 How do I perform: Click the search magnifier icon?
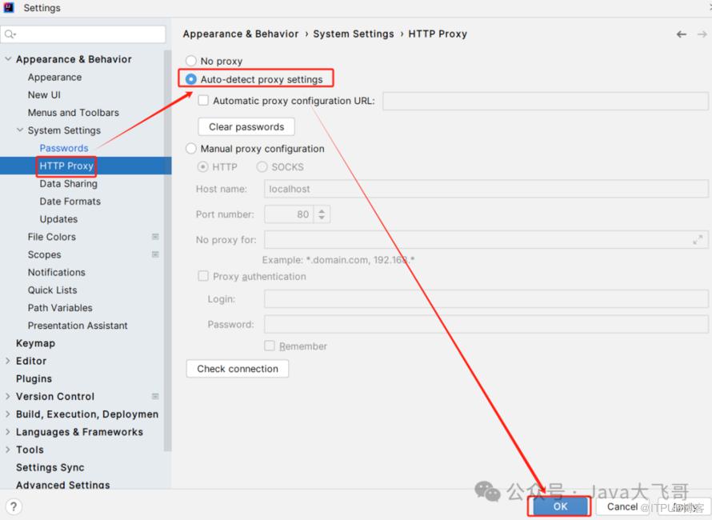click(x=10, y=34)
